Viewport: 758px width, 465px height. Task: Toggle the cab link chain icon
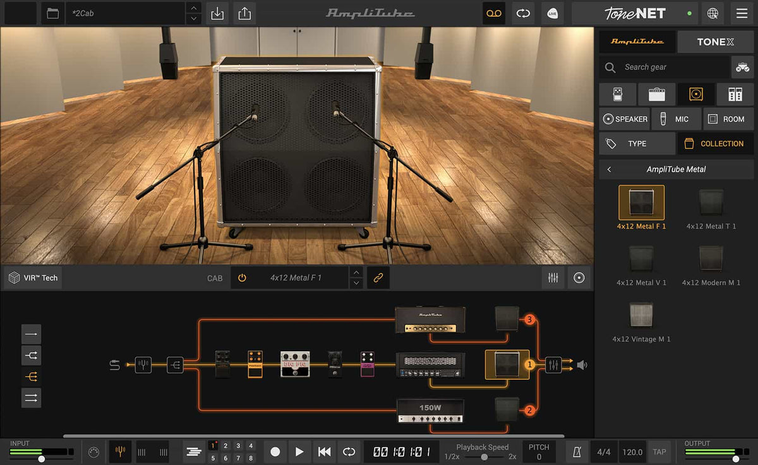tap(378, 278)
